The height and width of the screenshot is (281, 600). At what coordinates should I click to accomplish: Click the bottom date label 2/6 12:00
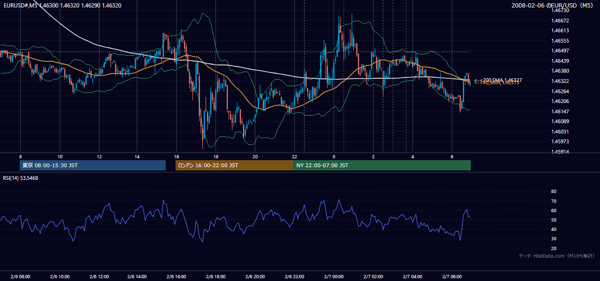[99, 277]
